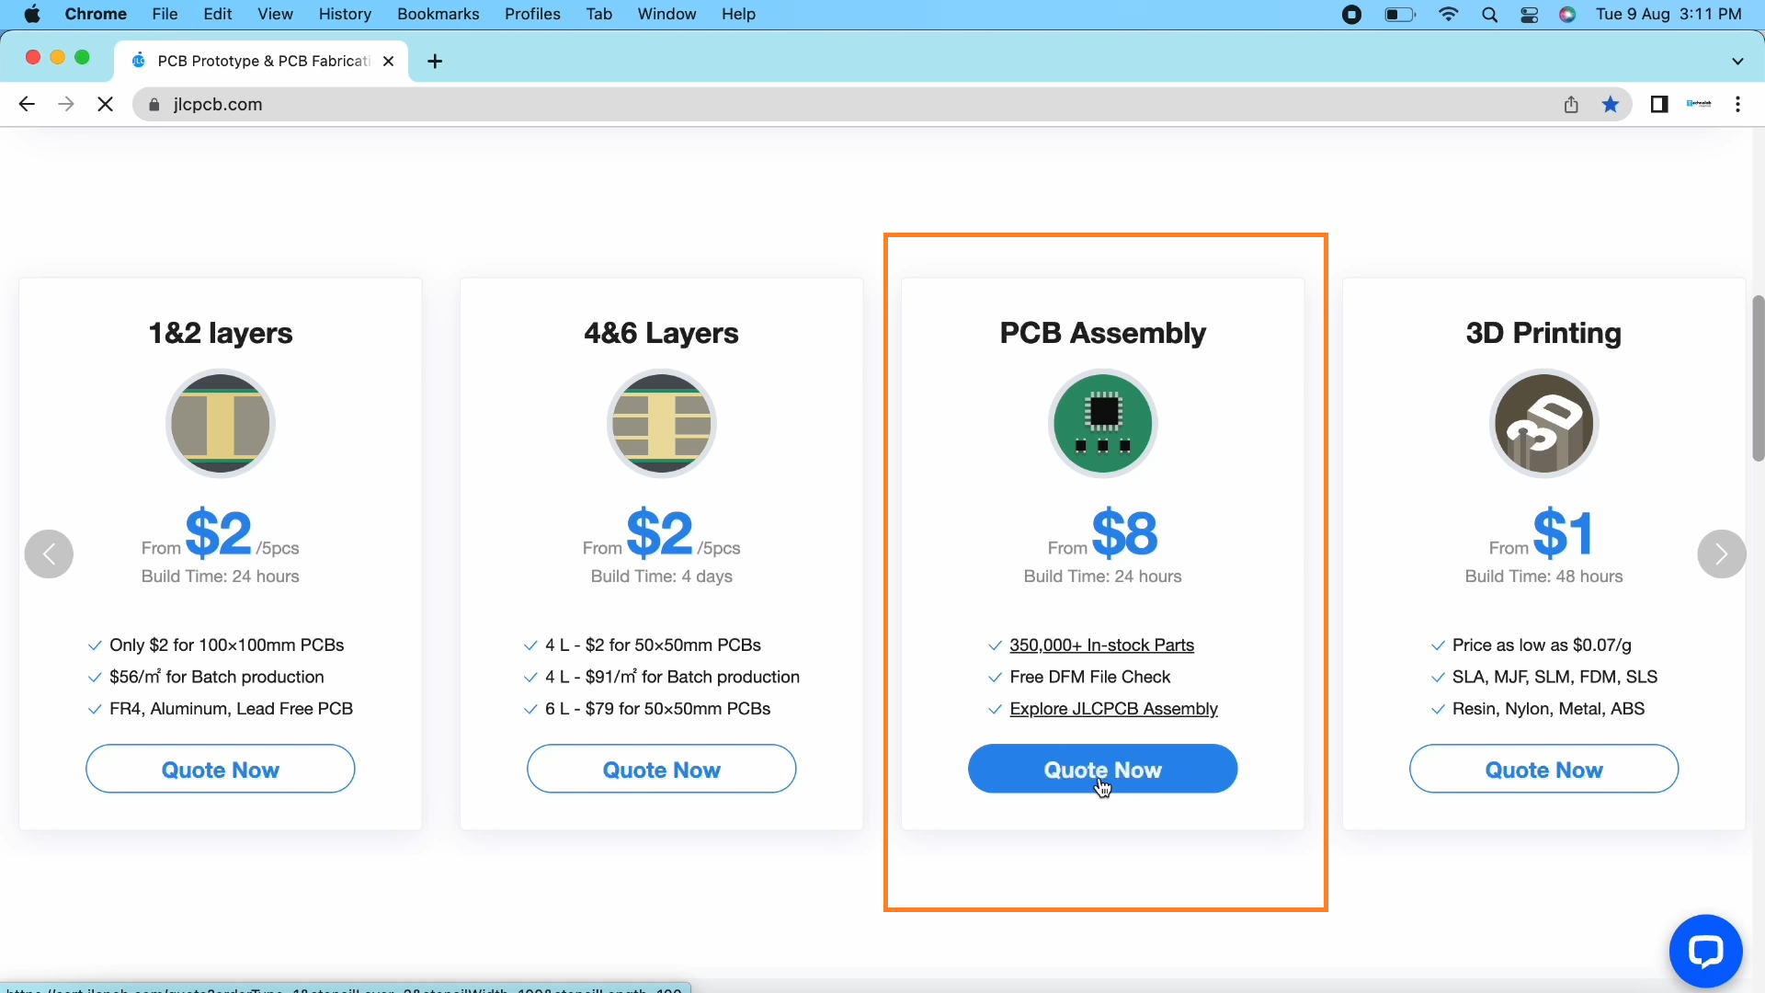Screen dimensions: 1765x993
Task: Click the PCB Assembly heading
Action: pos(1103,333)
